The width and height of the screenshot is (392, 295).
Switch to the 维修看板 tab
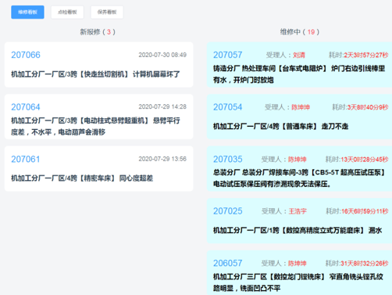point(27,13)
